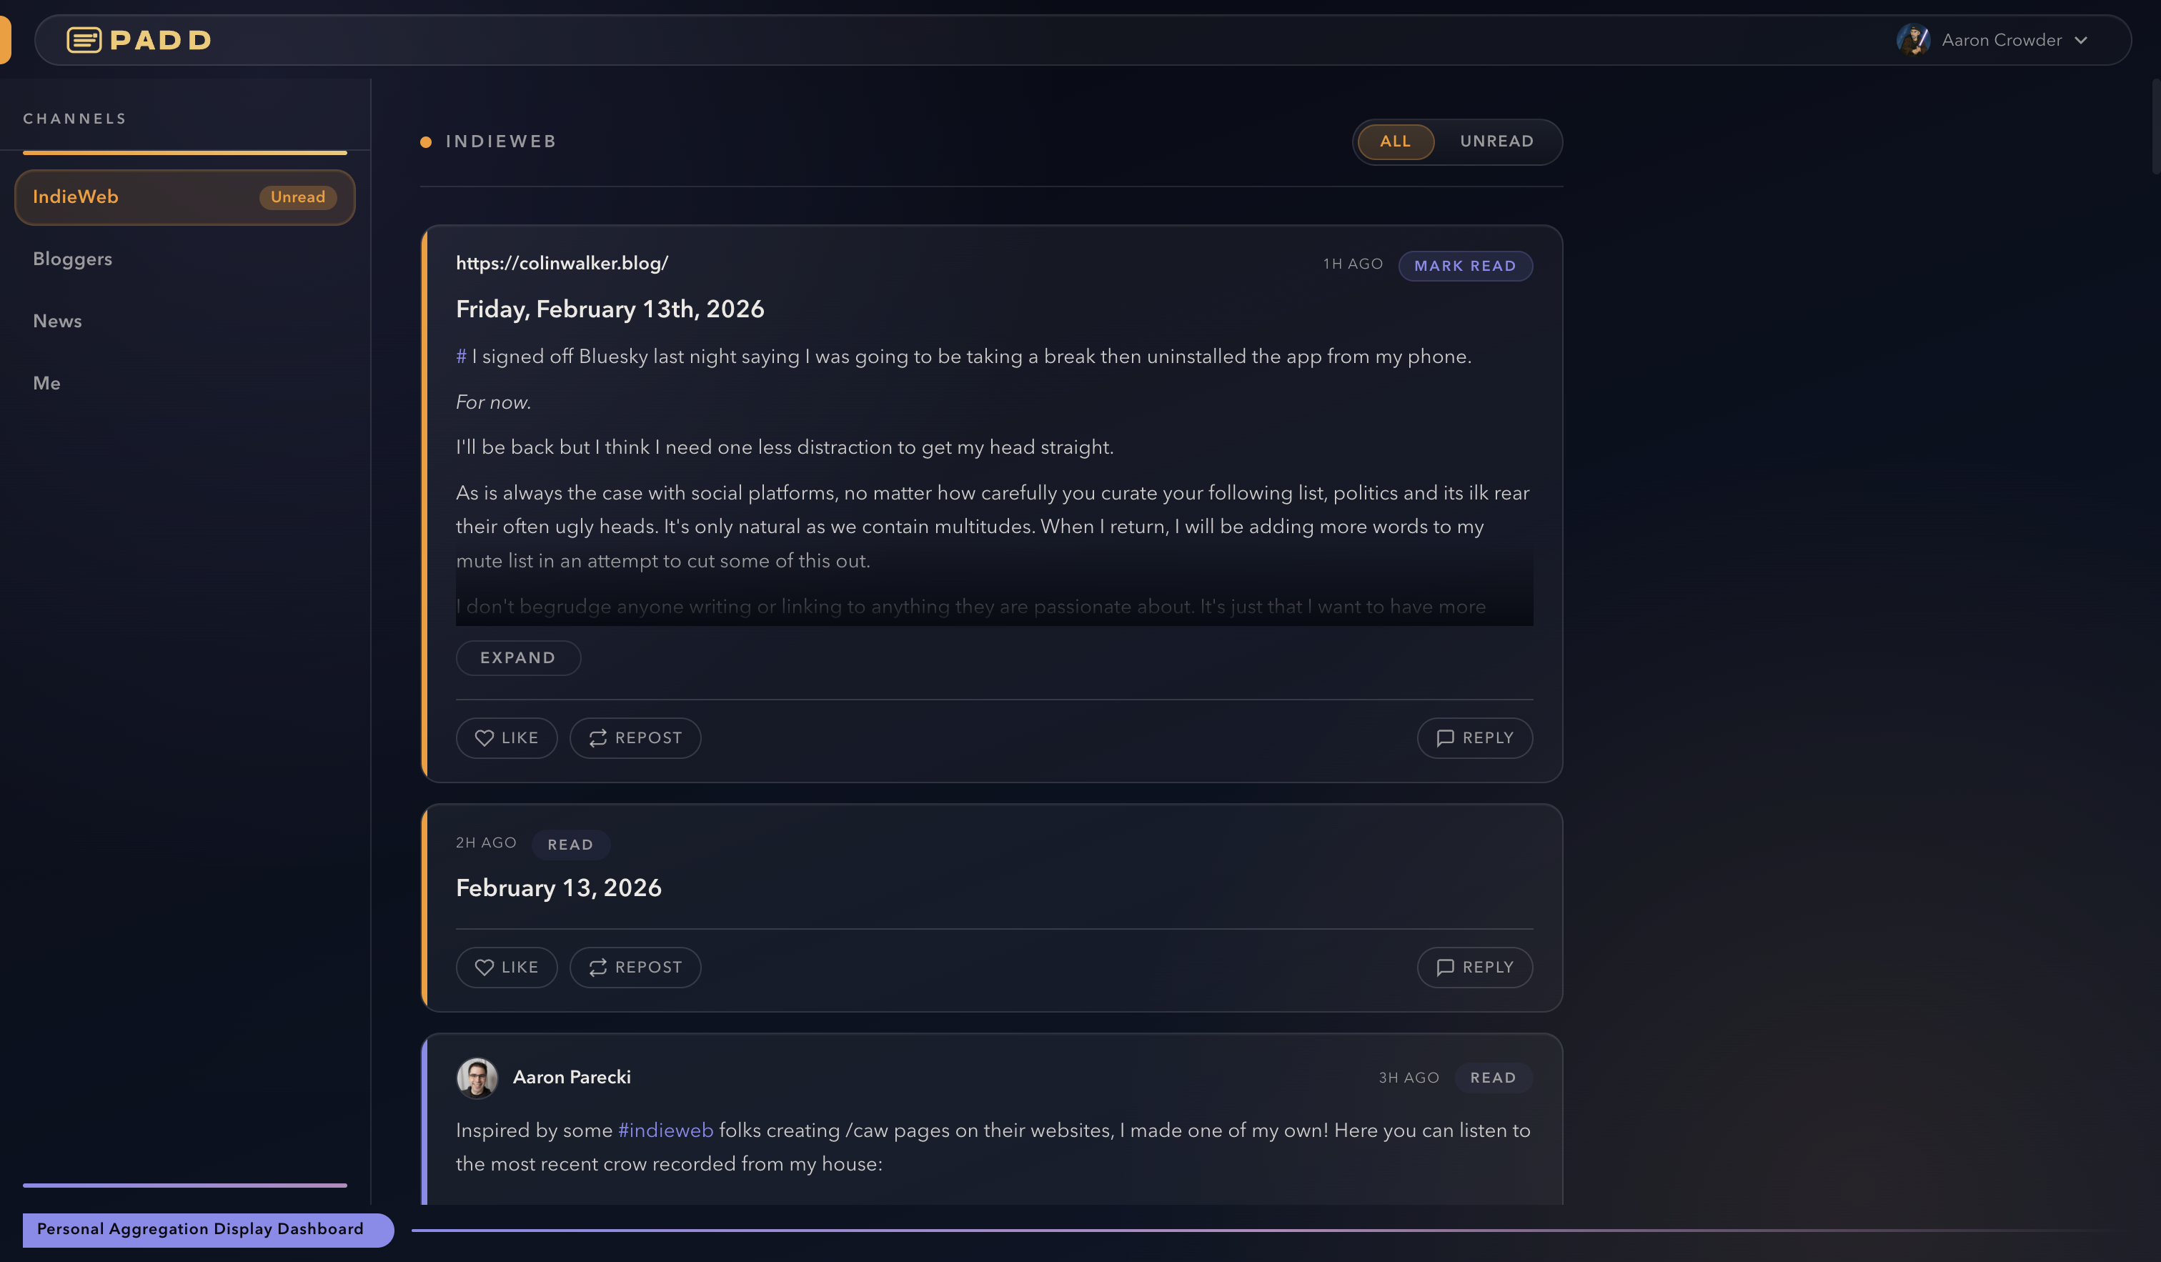Open the colinwalker.blog link
The height and width of the screenshot is (1262, 2161).
pos(562,263)
